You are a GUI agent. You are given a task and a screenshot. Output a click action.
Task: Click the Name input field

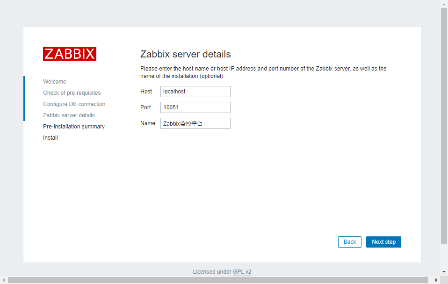pos(195,123)
